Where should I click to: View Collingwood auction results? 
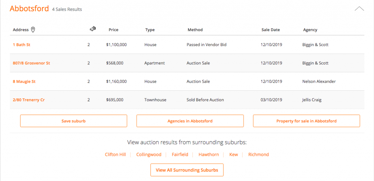pyautogui.click(x=149, y=155)
